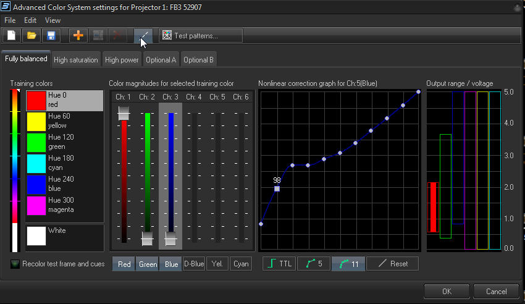Open the File menu
The width and height of the screenshot is (525, 304).
click(10, 20)
